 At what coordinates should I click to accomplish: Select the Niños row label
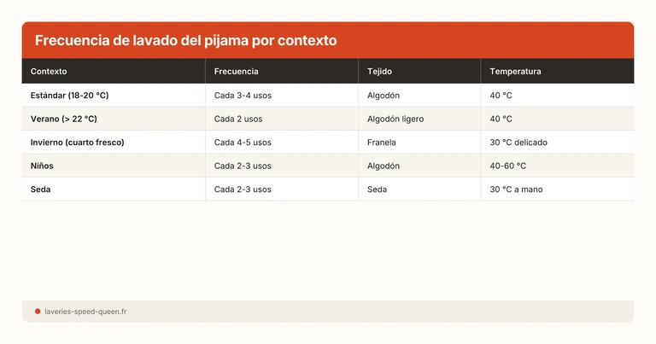pos(43,166)
